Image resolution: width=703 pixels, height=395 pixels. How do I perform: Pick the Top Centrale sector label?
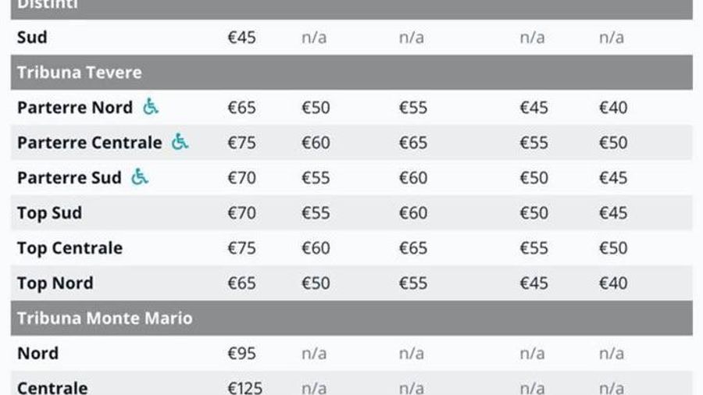70,248
